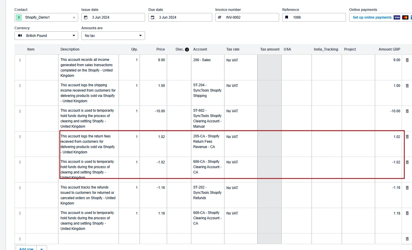Click drag handle on ST-204 Shipping row

20,86
